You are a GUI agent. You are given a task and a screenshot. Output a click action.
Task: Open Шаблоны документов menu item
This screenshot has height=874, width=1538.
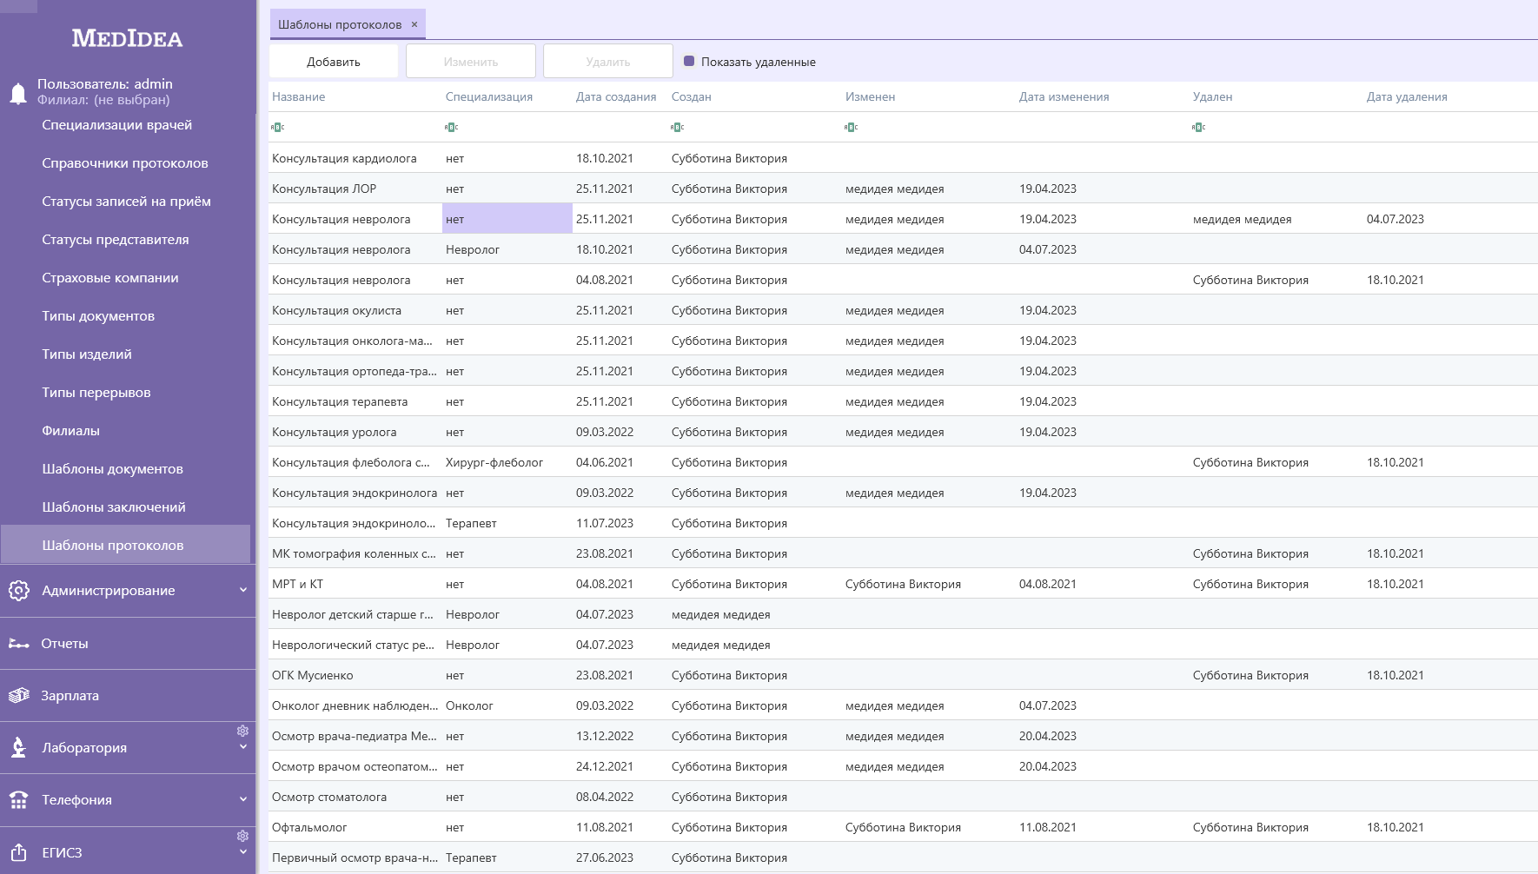113,469
